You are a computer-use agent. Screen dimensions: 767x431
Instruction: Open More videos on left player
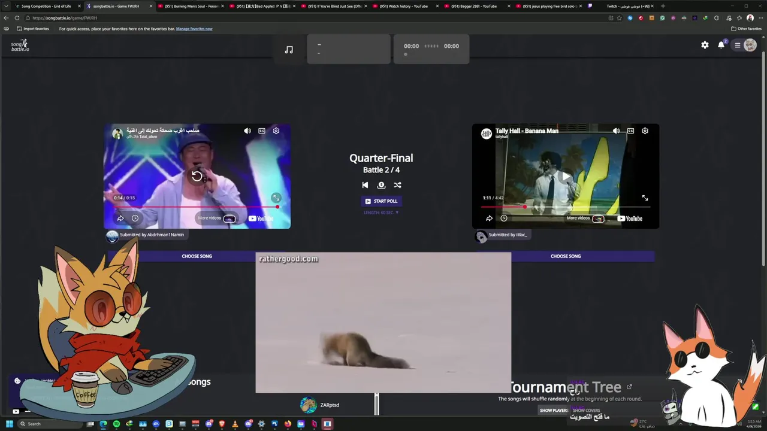click(x=216, y=218)
